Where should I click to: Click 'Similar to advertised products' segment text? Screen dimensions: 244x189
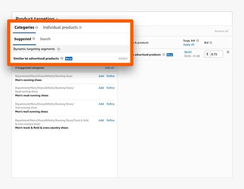(36, 59)
